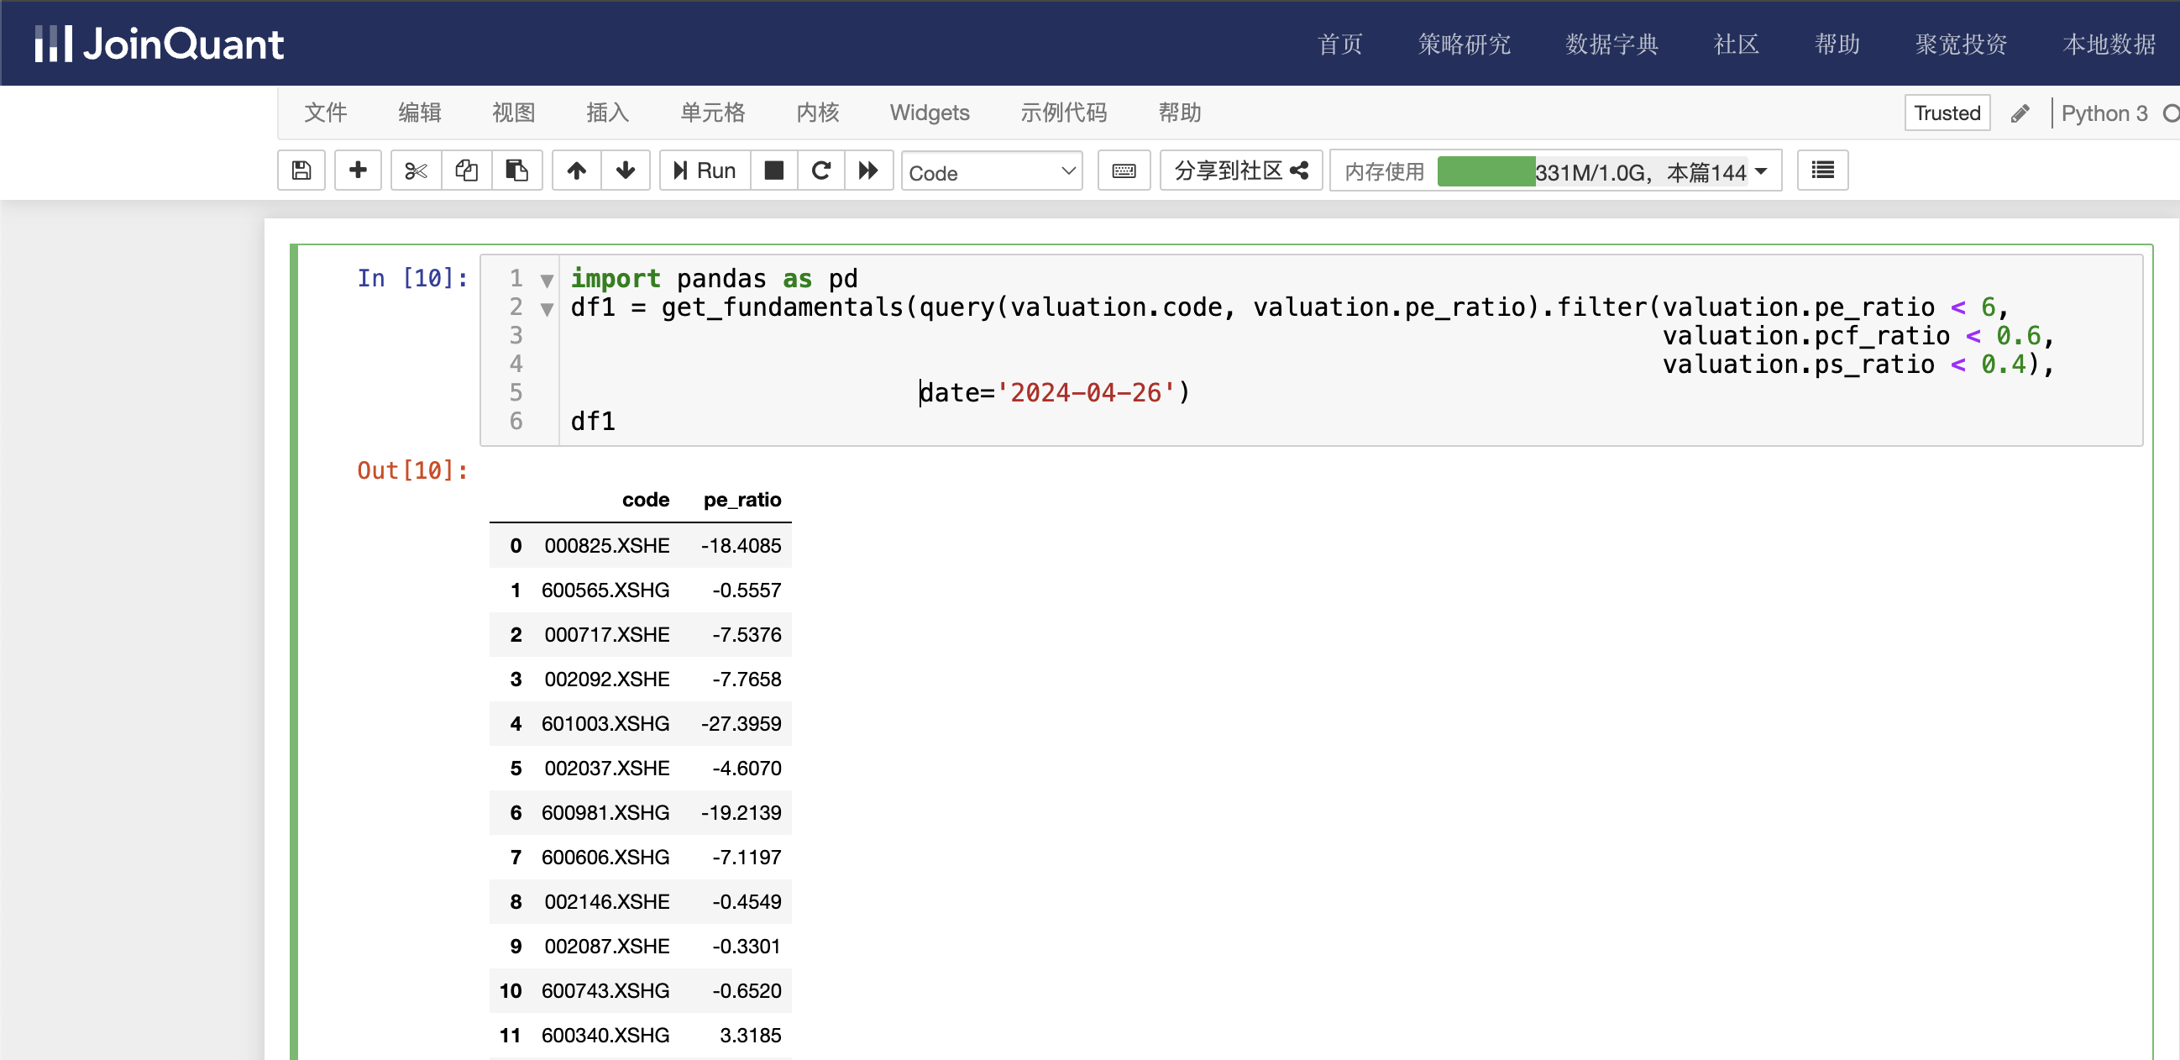Toggle the Trusted notebook status
Screen dimensions: 2180x1060
1947,113
